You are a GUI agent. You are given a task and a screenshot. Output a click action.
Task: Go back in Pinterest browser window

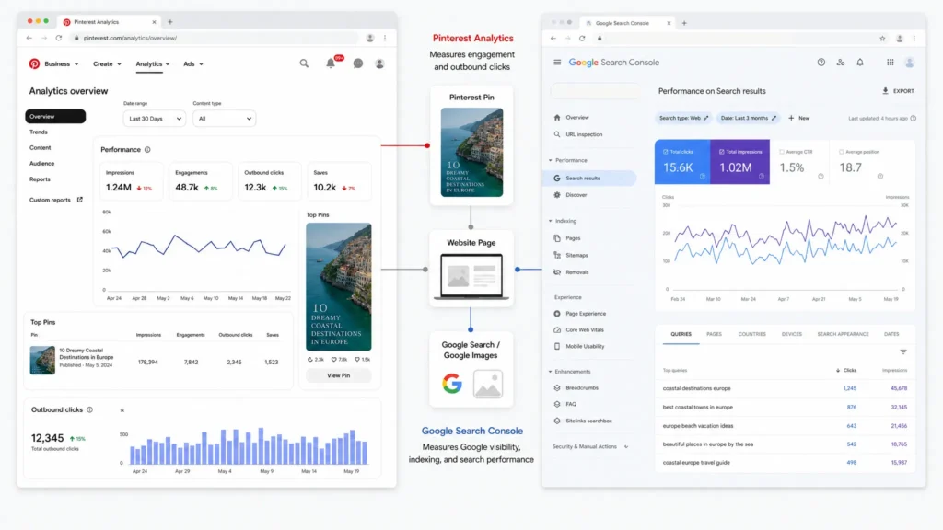pyautogui.click(x=29, y=38)
